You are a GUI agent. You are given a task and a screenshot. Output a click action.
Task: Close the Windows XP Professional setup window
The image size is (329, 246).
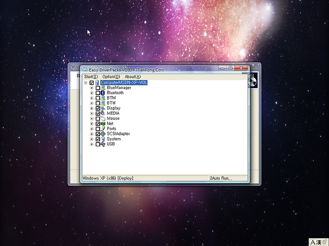coord(253,65)
